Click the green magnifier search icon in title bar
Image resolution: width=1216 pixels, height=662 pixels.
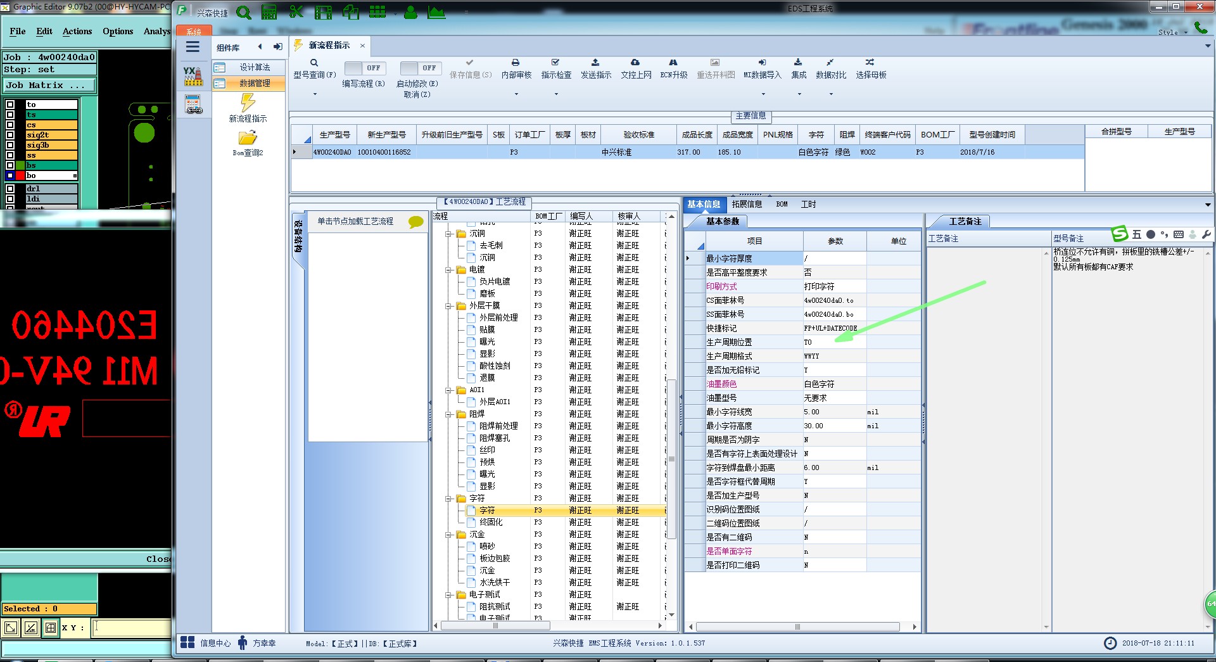pyautogui.click(x=244, y=12)
